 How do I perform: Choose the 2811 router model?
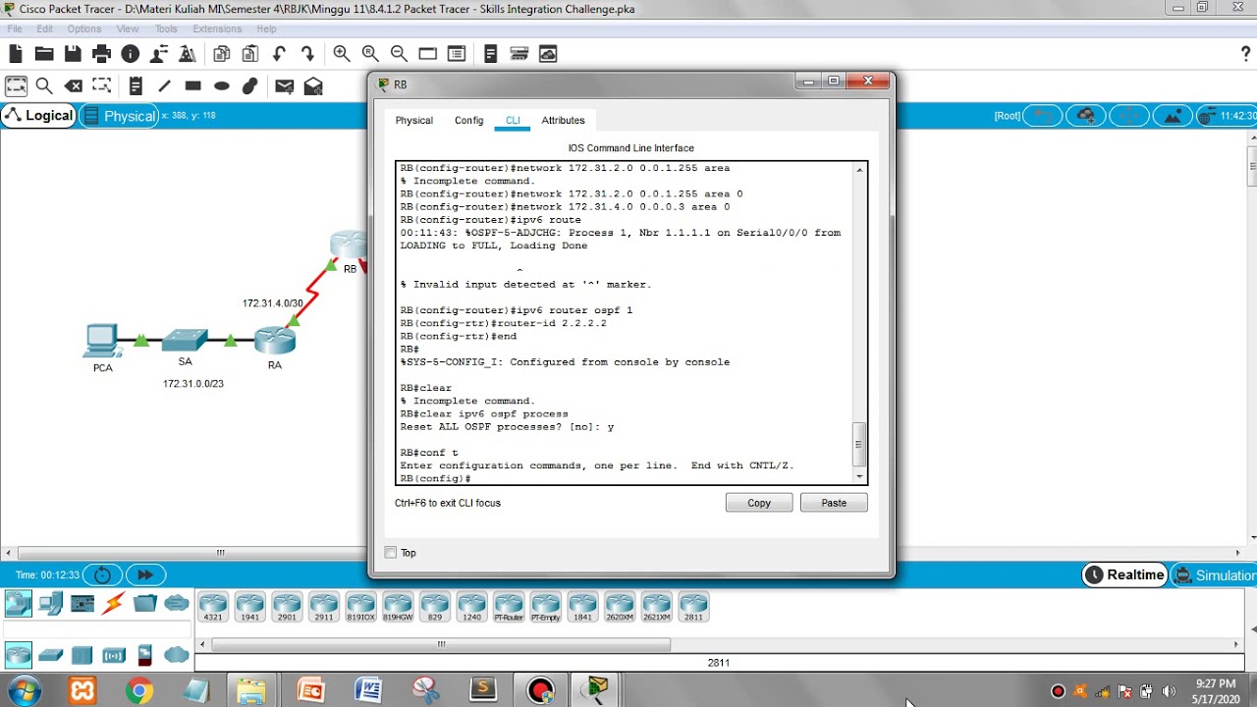[693, 607]
